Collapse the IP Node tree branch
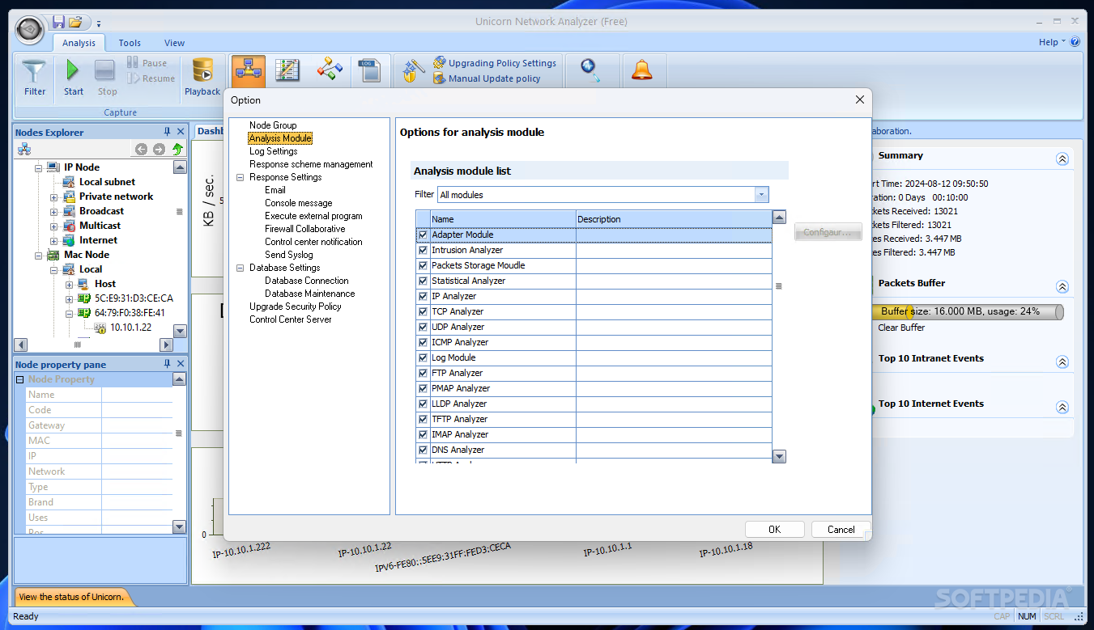 pyautogui.click(x=38, y=167)
